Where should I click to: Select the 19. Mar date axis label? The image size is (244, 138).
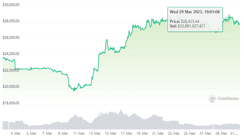[x=142, y=133]
